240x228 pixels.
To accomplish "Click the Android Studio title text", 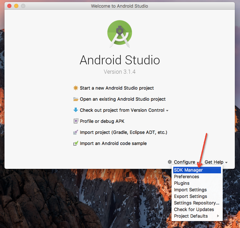I will 120,60.
